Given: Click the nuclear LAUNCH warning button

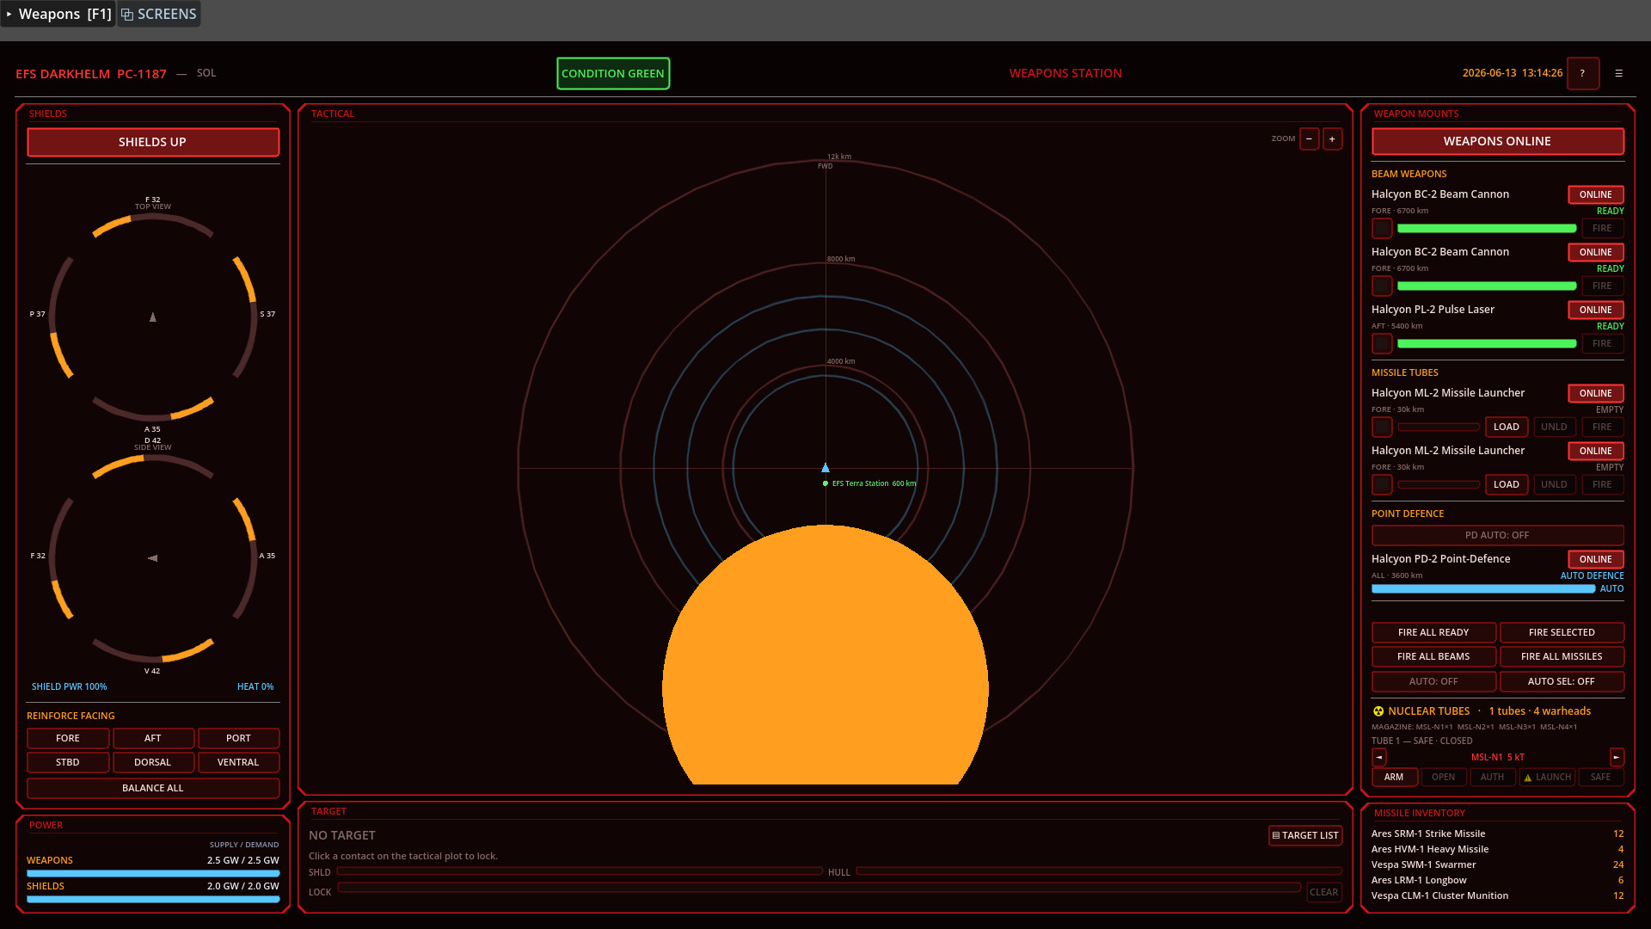Looking at the screenshot, I should coord(1547,778).
